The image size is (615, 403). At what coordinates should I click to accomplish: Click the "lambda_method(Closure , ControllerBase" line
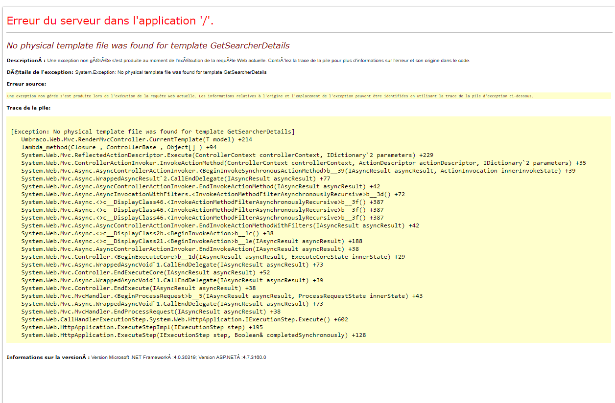pyautogui.click(x=119, y=147)
